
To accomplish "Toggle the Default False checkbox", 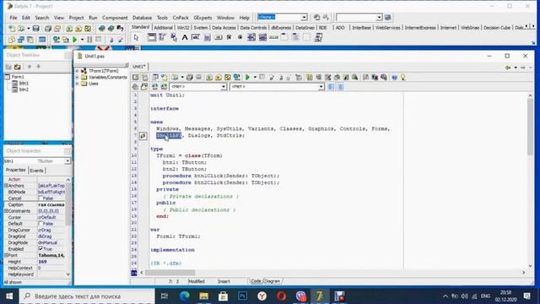I will 41,223.
